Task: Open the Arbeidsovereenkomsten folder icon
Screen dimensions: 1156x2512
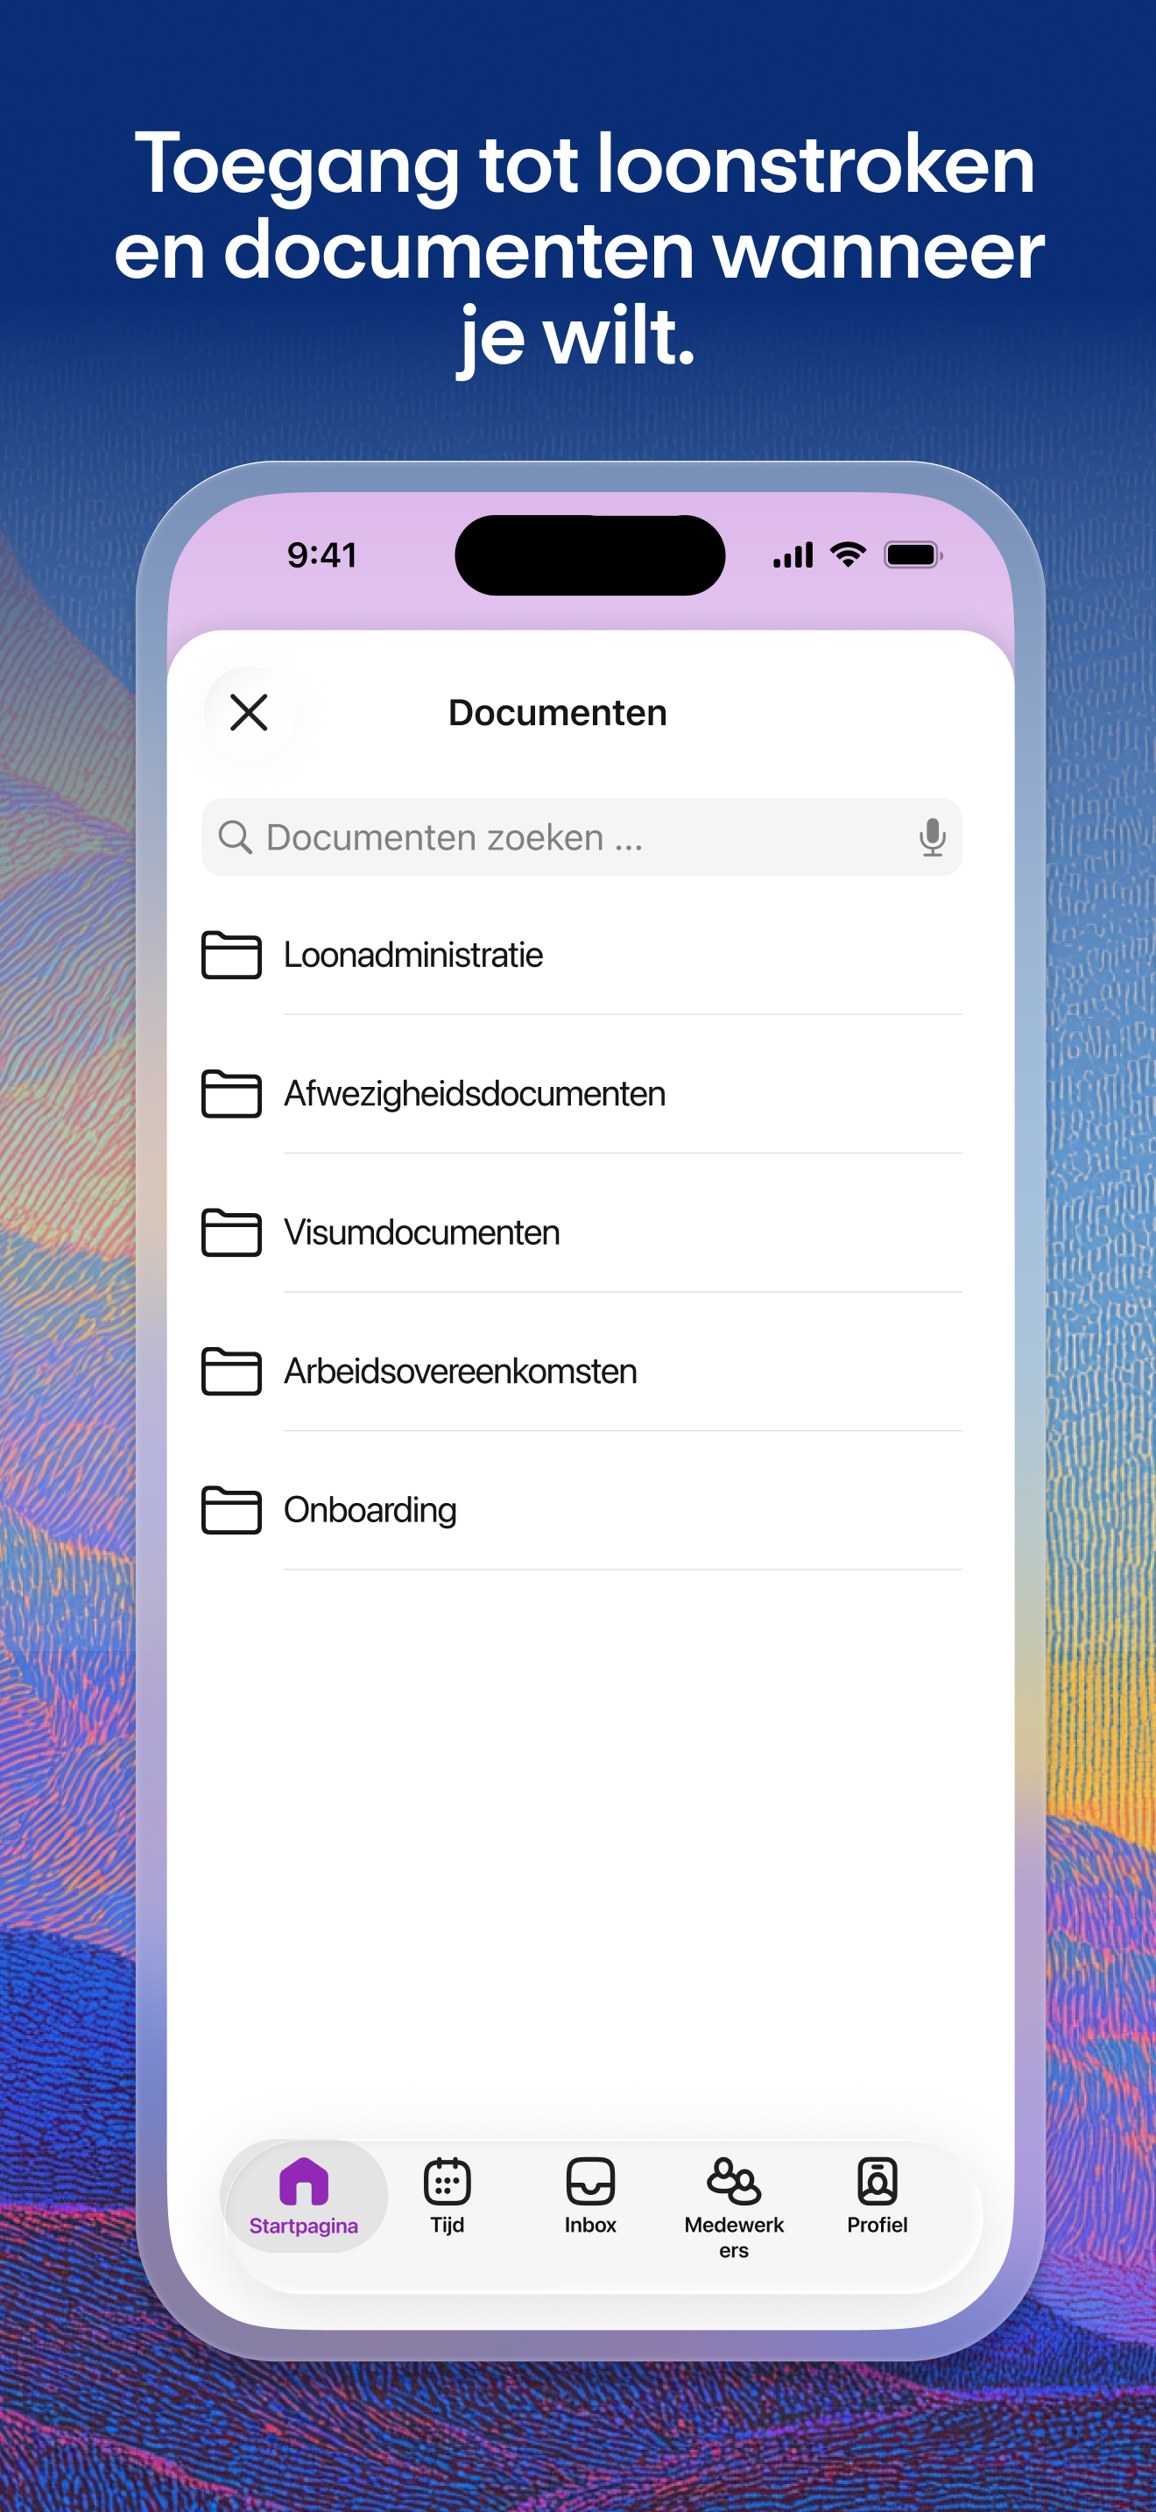Action: 231,1371
